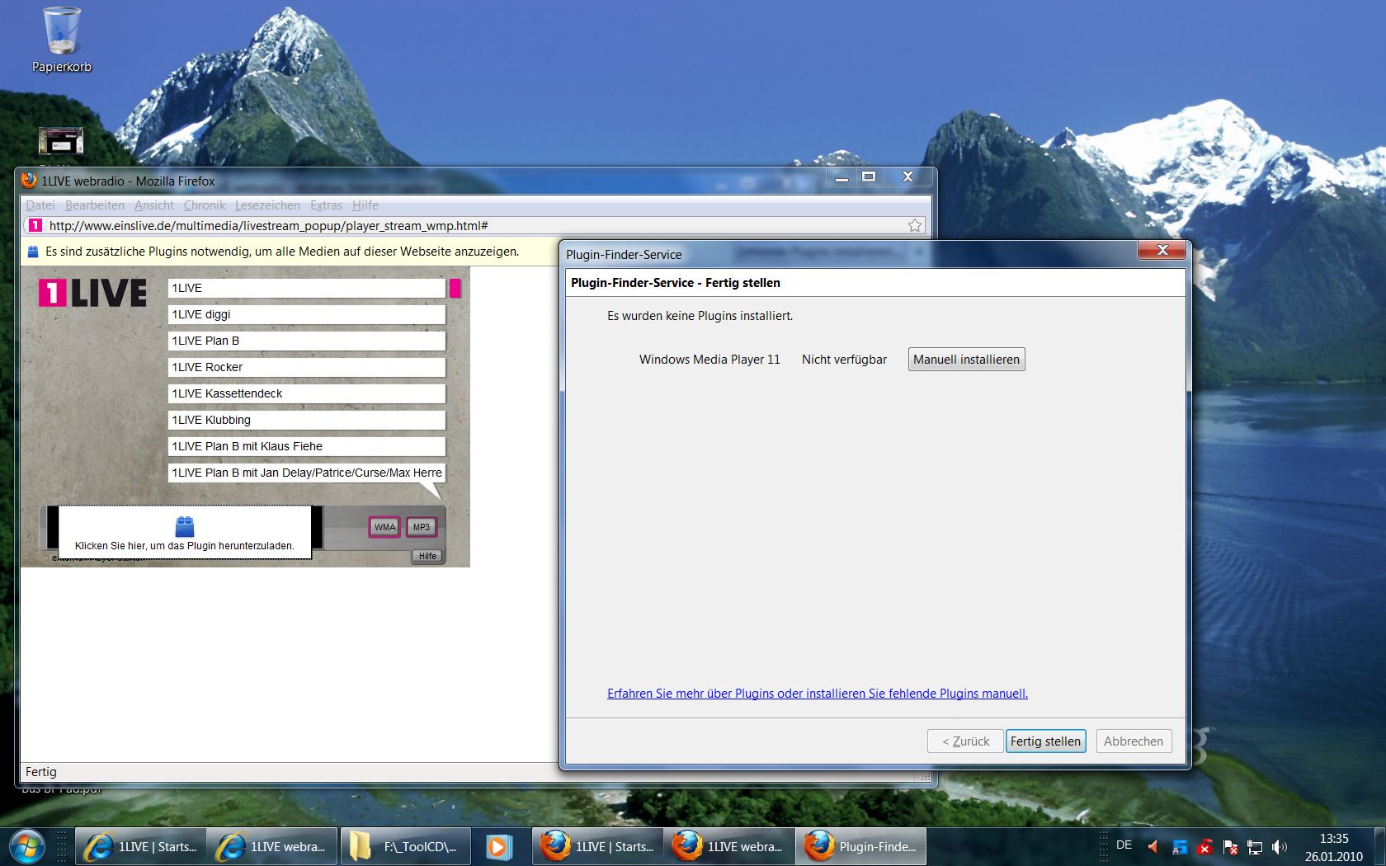Open the Chronik menu

point(205,205)
